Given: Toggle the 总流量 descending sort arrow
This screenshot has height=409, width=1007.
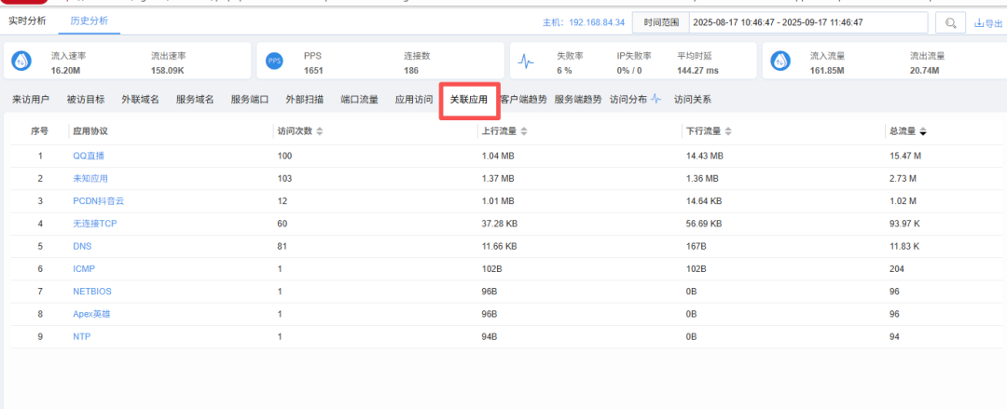Looking at the screenshot, I should pyautogui.click(x=923, y=131).
